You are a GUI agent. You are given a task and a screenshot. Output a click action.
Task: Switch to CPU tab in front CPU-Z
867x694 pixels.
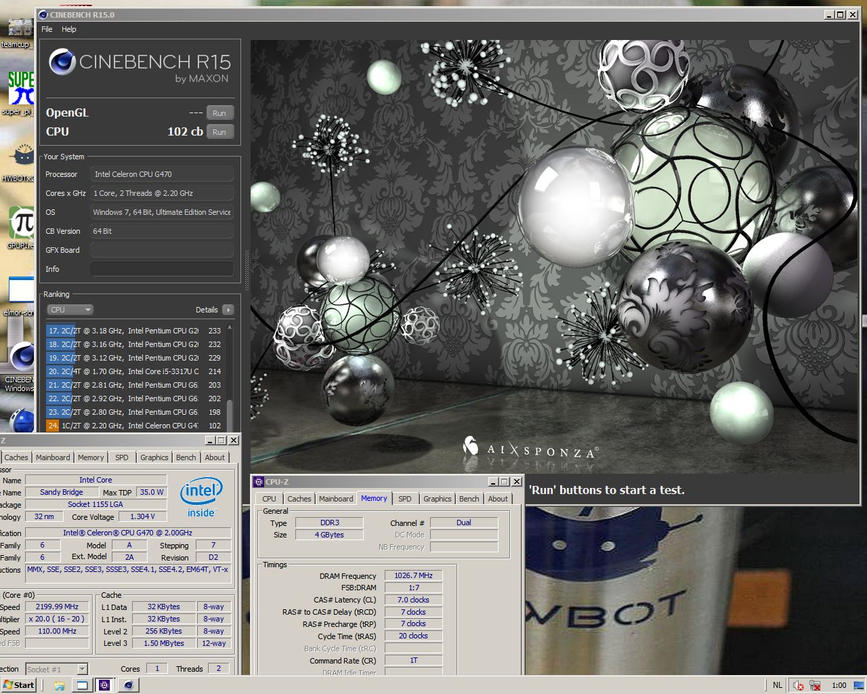point(269,499)
